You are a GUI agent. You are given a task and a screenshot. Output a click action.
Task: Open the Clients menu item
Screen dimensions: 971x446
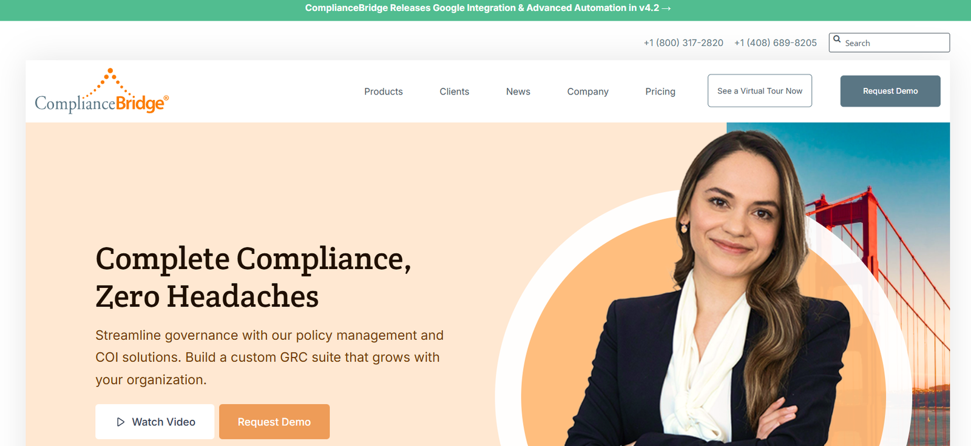coord(455,92)
